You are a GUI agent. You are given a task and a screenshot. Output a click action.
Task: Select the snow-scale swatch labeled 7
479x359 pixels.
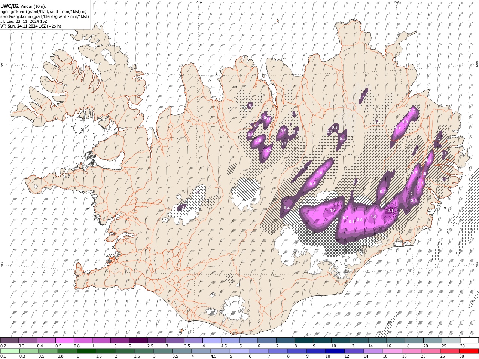point(286,340)
